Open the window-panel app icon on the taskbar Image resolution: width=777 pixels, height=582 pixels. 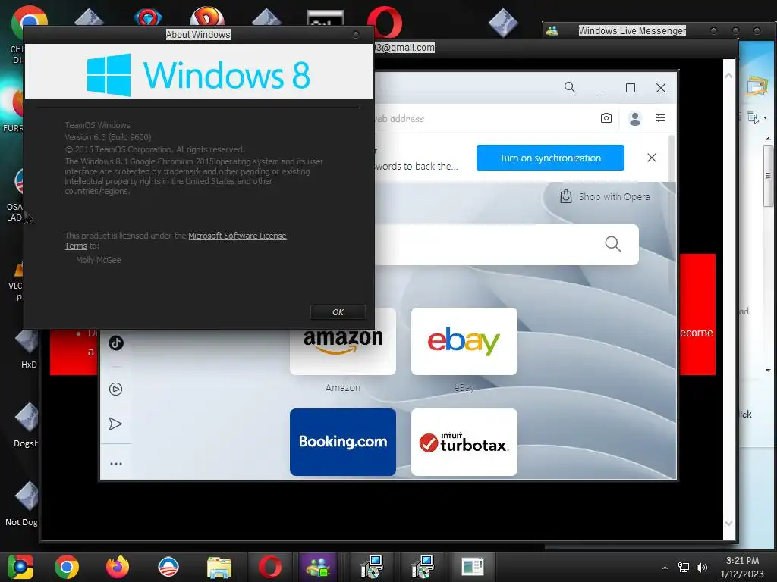tap(472, 567)
